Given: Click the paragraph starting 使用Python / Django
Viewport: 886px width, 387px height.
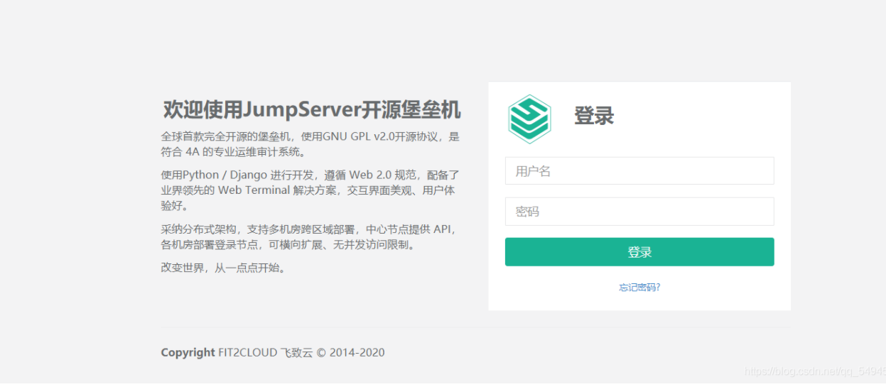Looking at the screenshot, I should pos(310,190).
